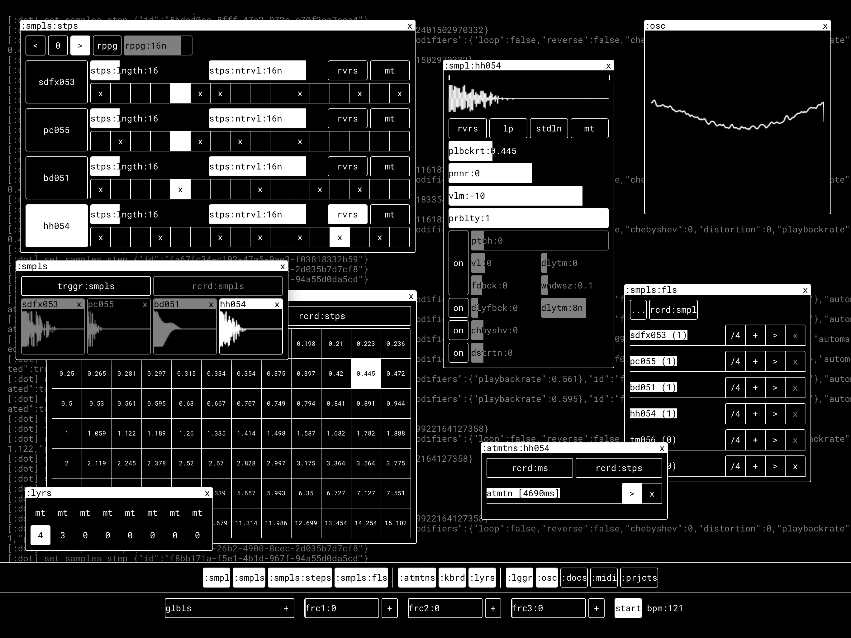Open the :atmtns window tab

[x=417, y=578]
